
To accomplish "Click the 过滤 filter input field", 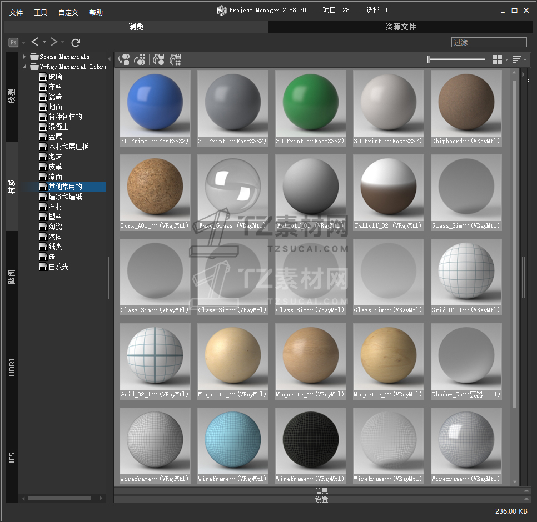I will (x=489, y=42).
